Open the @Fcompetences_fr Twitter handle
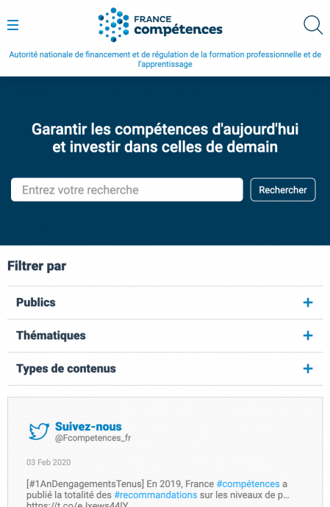This screenshot has width=330, height=507. (x=93, y=438)
